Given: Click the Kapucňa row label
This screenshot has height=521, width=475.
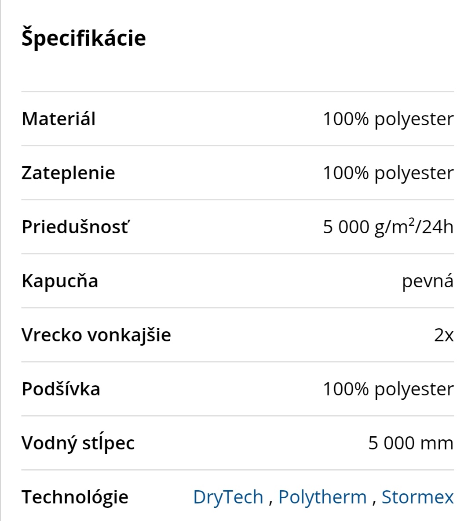Looking at the screenshot, I should 60,281.
